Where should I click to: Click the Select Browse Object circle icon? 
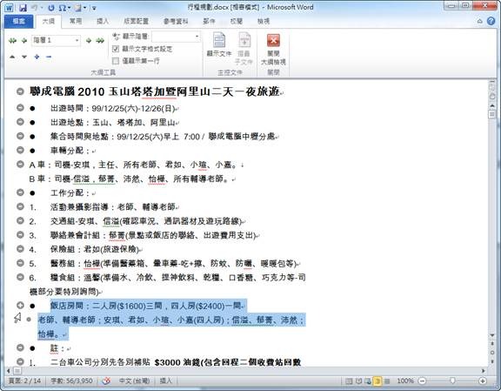492,352
